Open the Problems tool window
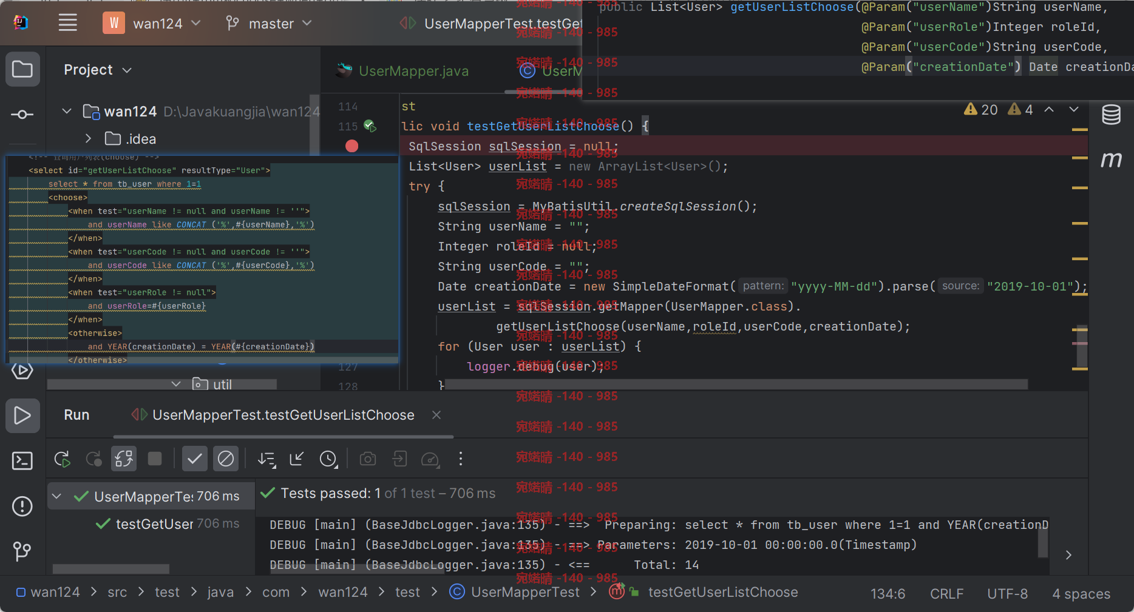1134x612 pixels. (x=22, y=506)
